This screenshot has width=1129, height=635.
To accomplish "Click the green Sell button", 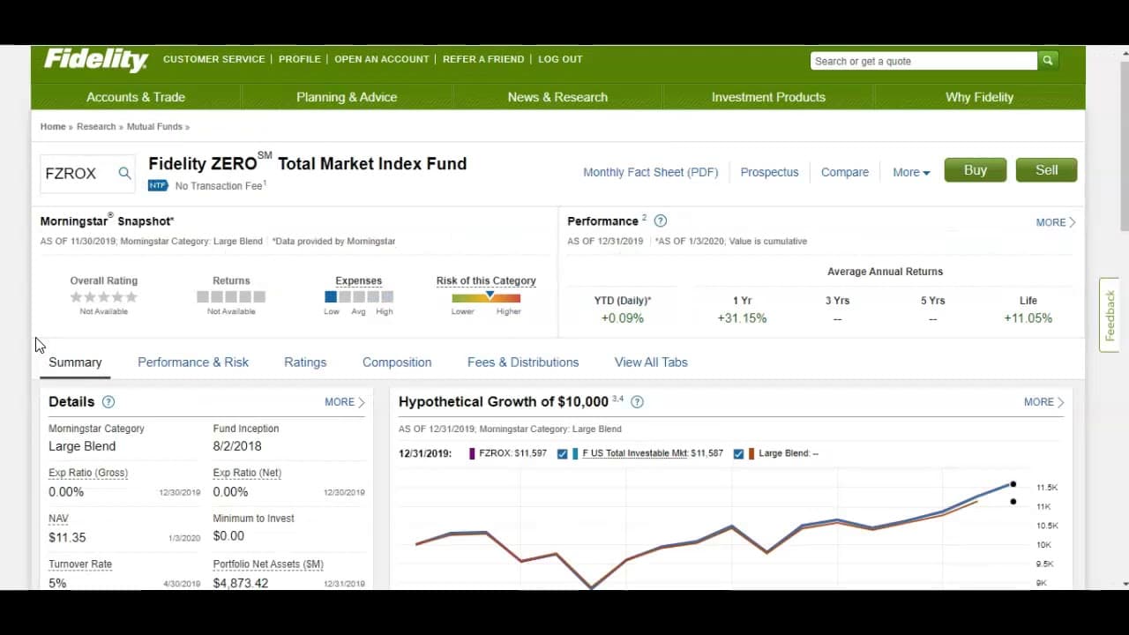I will click(x=1047, y=170).
